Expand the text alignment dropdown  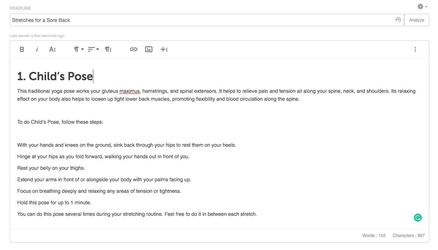93,49
